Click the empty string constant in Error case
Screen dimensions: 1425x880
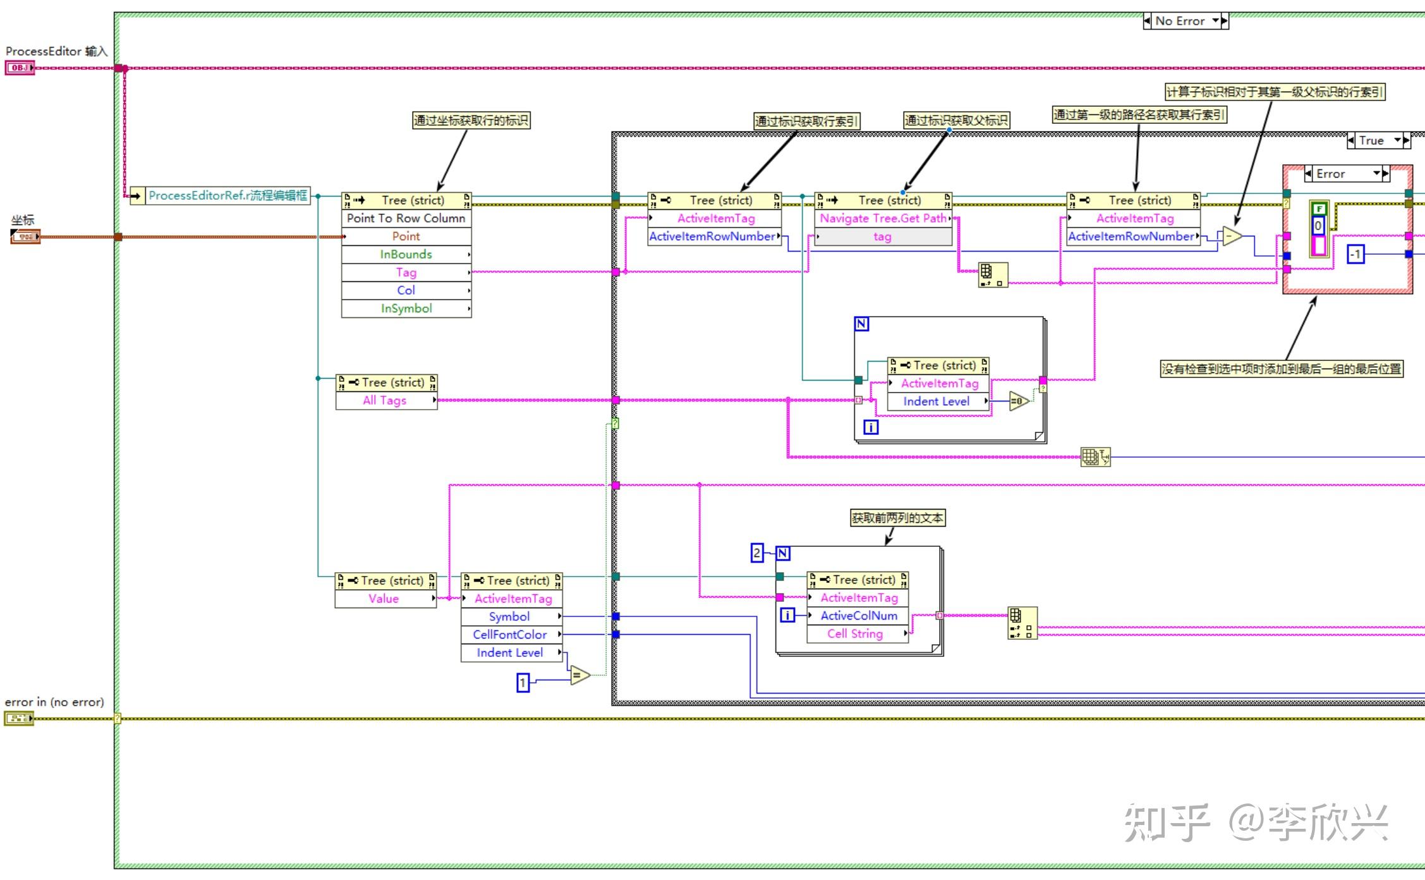click(1319, 245)
